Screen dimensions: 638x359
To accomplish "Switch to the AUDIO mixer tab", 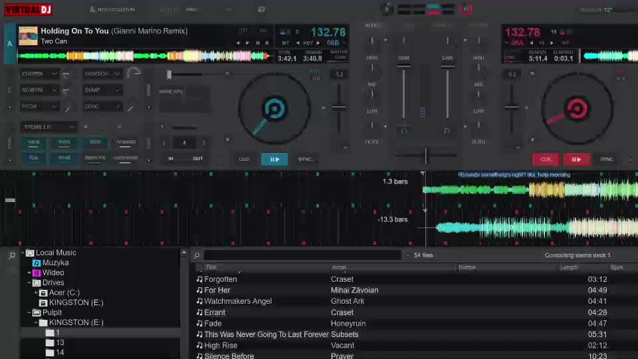I will [x=373, y=25].
